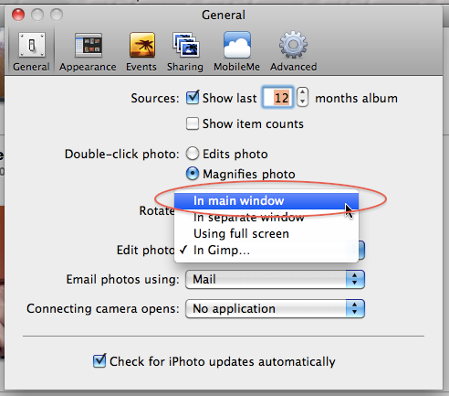
Task: Open the Sharing stacked photos icon
Action: (x=186, y=45)
